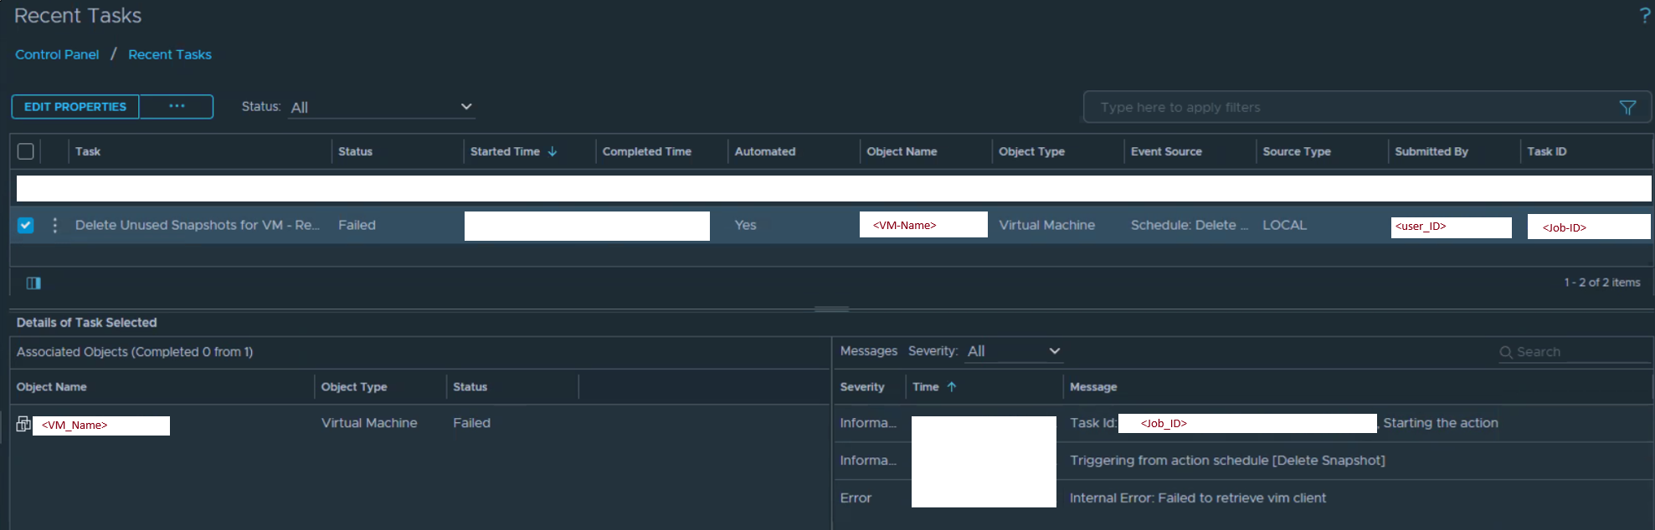Click the search magnifier icon in Messages

(1505, 353)
